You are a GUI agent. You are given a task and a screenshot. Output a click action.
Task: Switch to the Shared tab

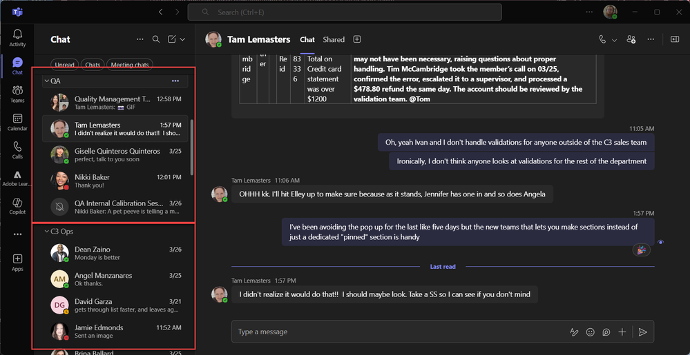pyautogui.click(x=334, y=40)
